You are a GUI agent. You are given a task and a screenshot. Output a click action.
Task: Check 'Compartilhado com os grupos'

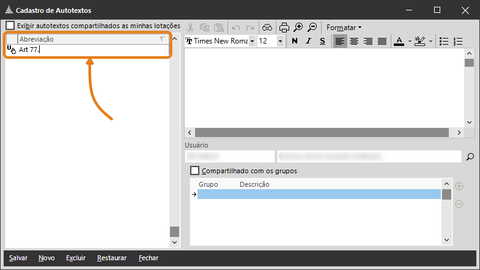coord(196,171)
